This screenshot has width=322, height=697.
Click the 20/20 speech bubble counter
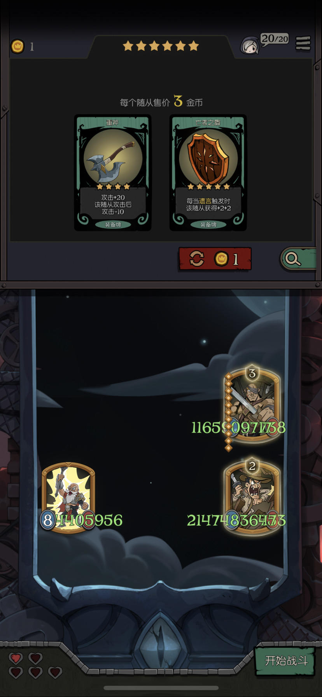pos(275,39)
